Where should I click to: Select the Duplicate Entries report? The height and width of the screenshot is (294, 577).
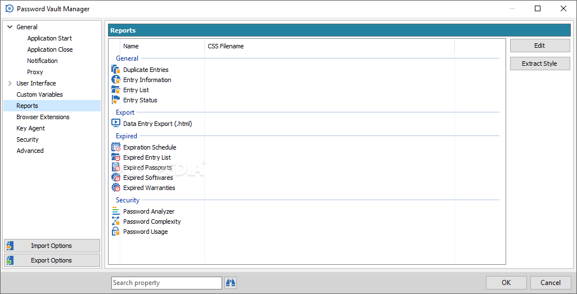146,70
